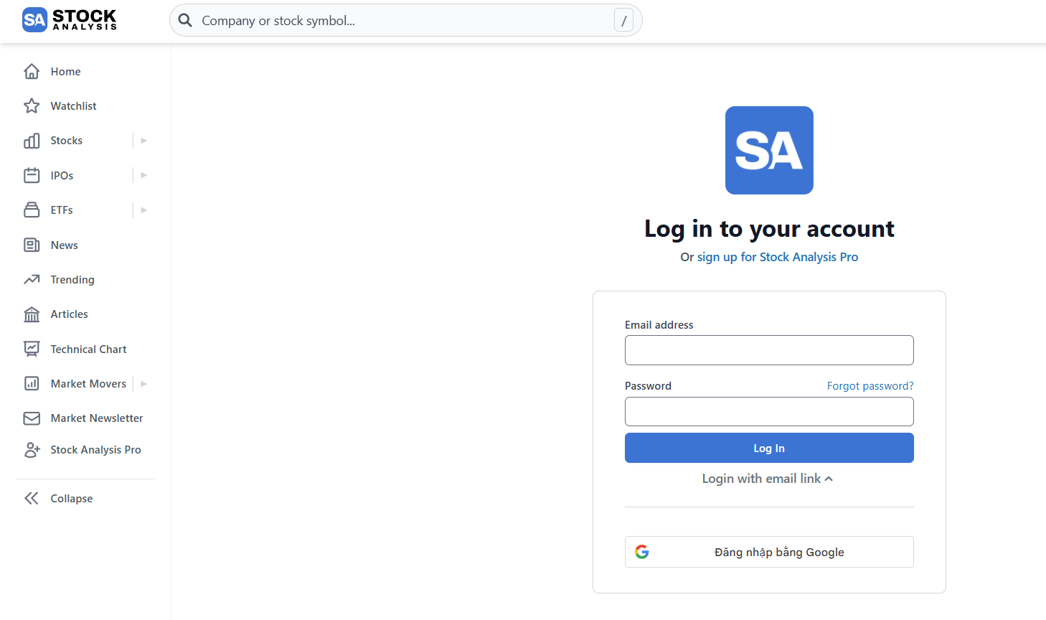This screenshot has width=1046, height=620.
Task: Open Articles using the sidebar icon
Action: pyautogui.click(x=32, y=314)
